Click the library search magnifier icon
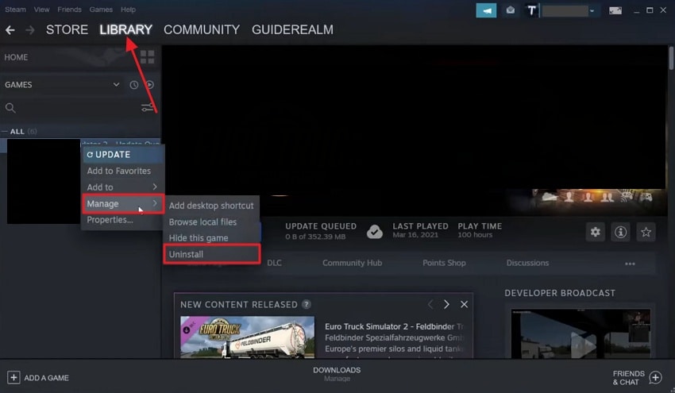The image size is (675, 393). pos(10,108)
